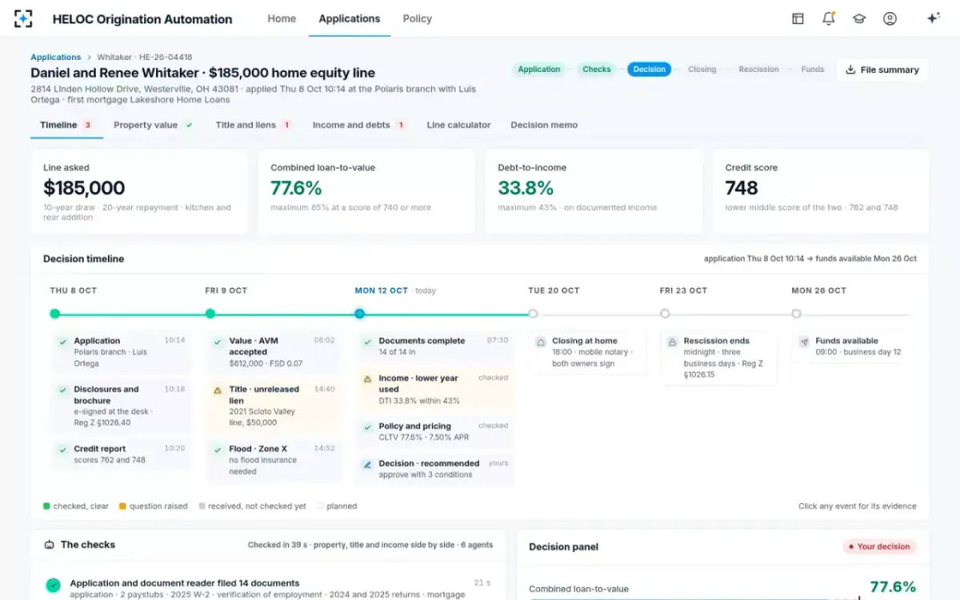
Task: Click the Fri 9 Oct timeline dot
Action: coord(210,314)
